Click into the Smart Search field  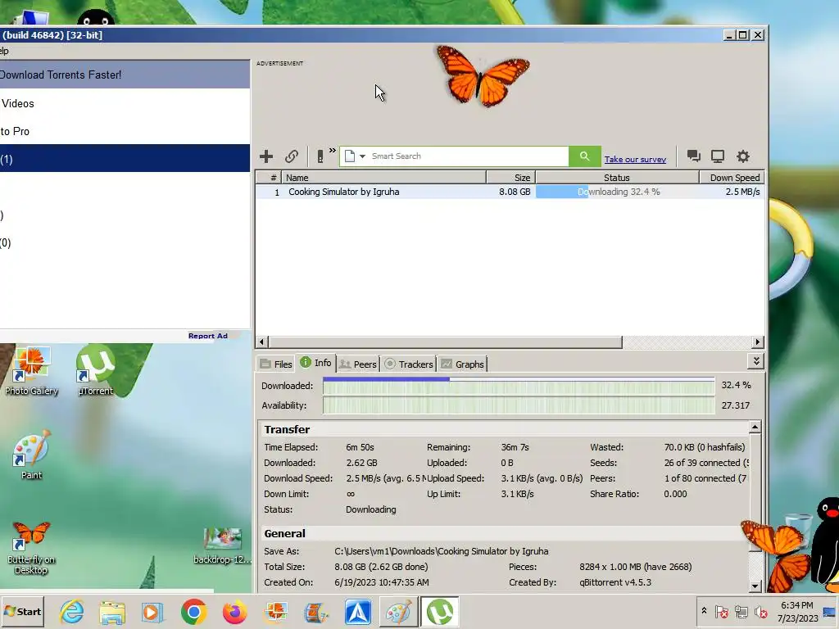pyautogui.click(x=468, y=156)
